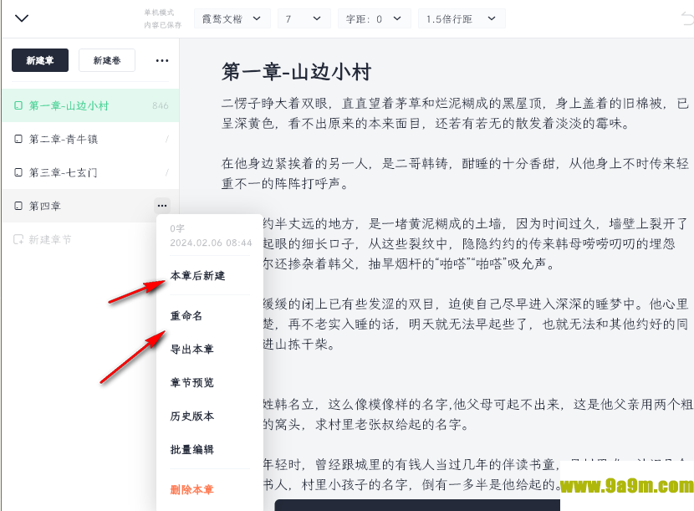The image size is (694, 511).
Task: Collapse panel with top-left chevron icon
Action: [22, 18]
